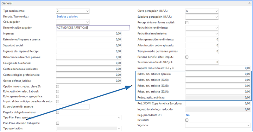
Task: Expand the Tipo Plan Pens. aportado dropdown
Action: (x=119, y=118)
